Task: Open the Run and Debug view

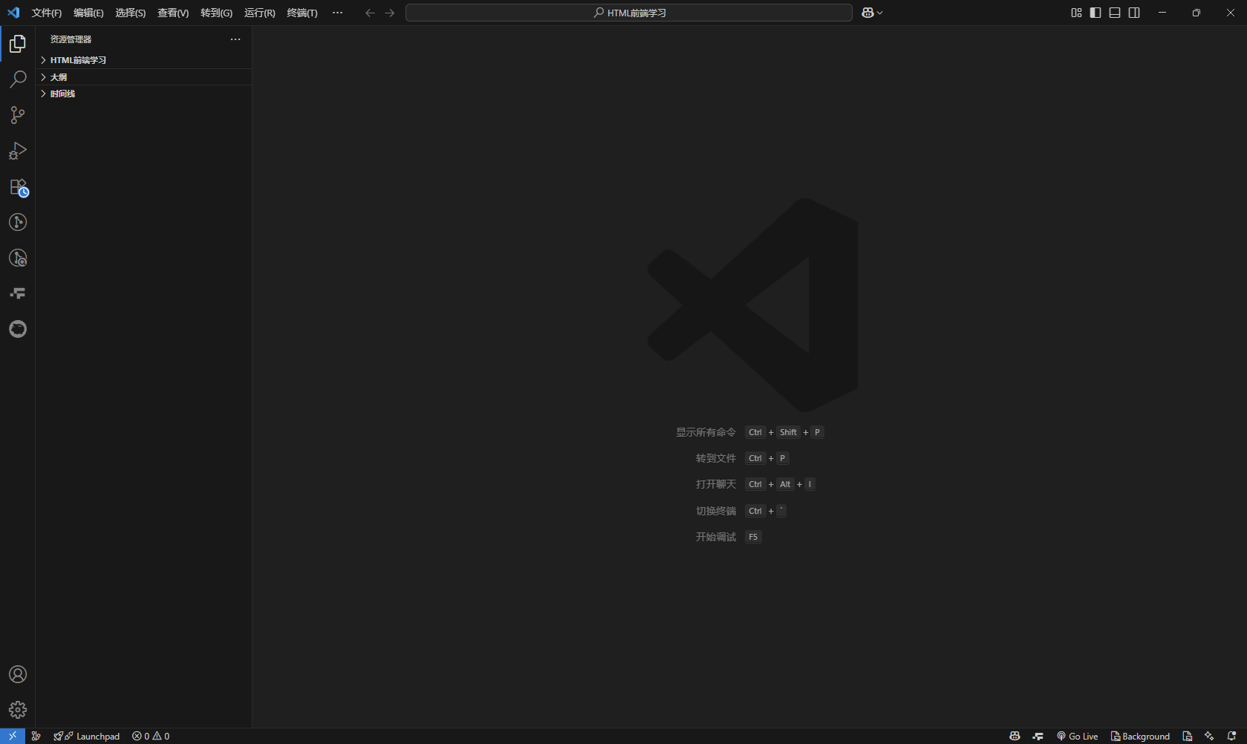Action: click(18, 151)
